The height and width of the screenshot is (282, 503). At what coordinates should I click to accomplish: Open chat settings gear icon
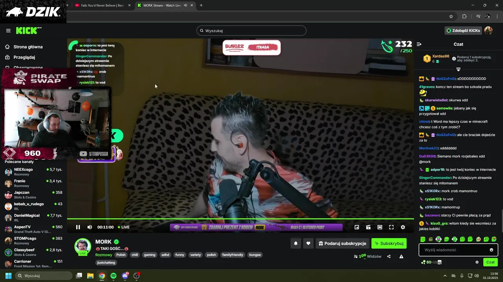(477, 262)
